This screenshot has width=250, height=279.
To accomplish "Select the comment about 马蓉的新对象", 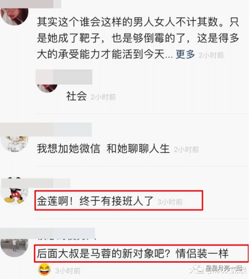I will (133, 253).
